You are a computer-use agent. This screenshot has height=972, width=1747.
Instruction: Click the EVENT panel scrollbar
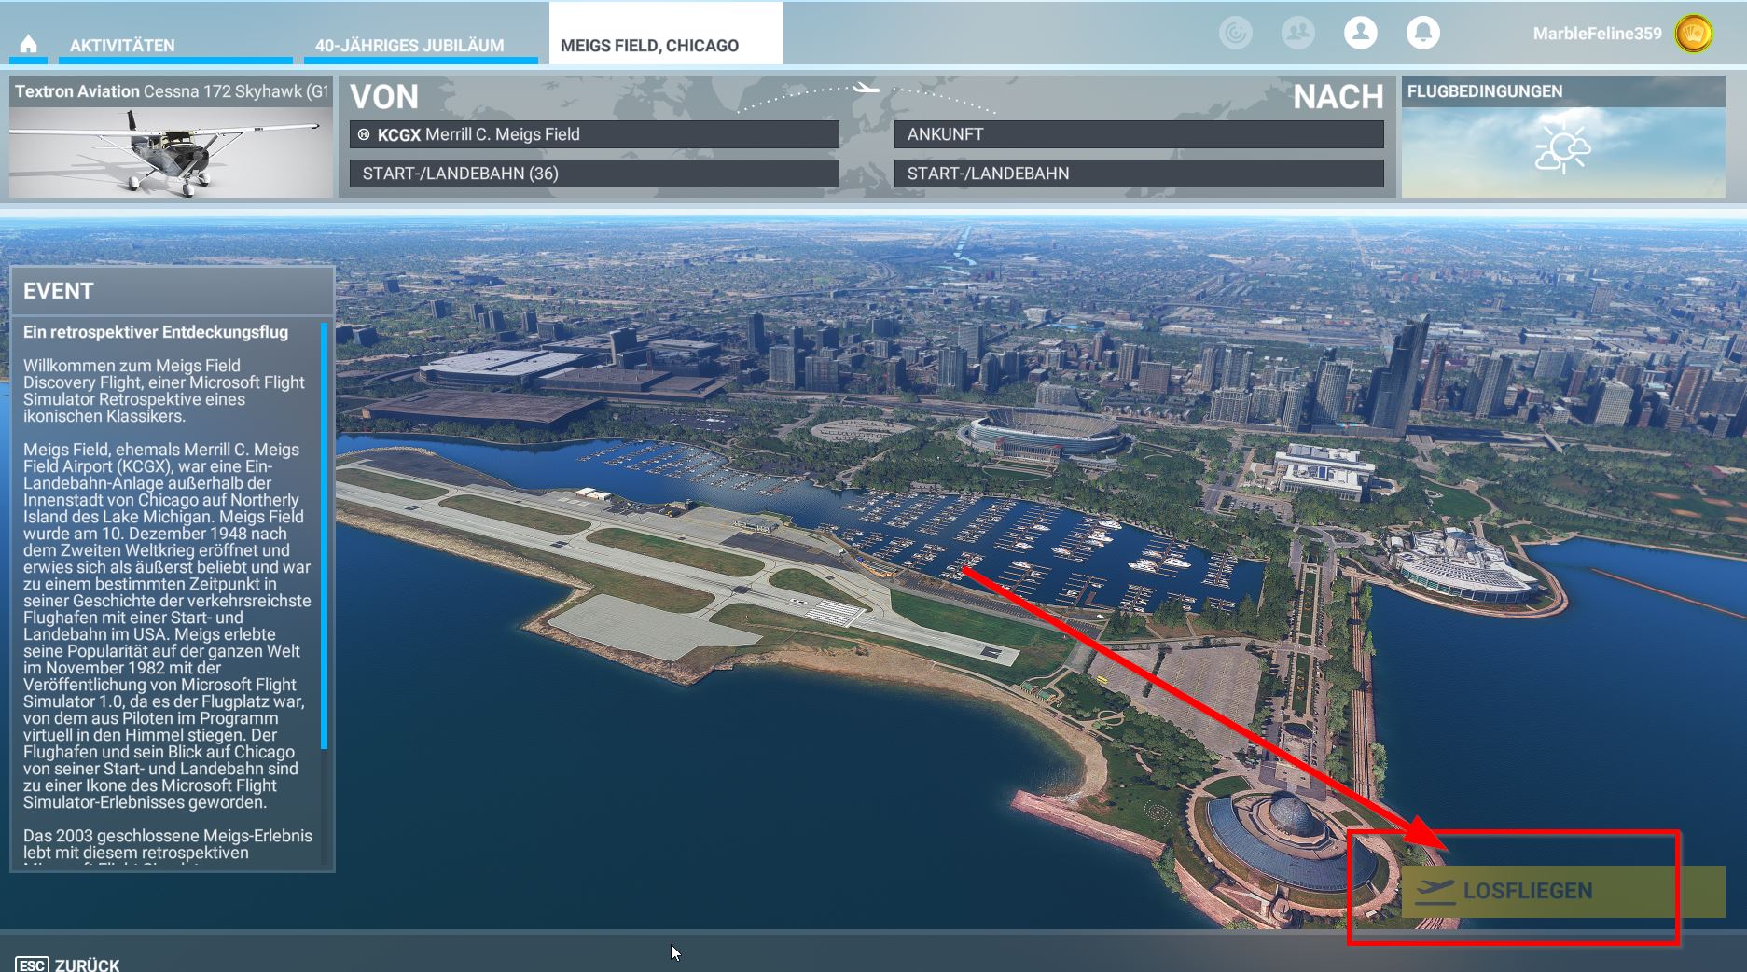(324, 535)
